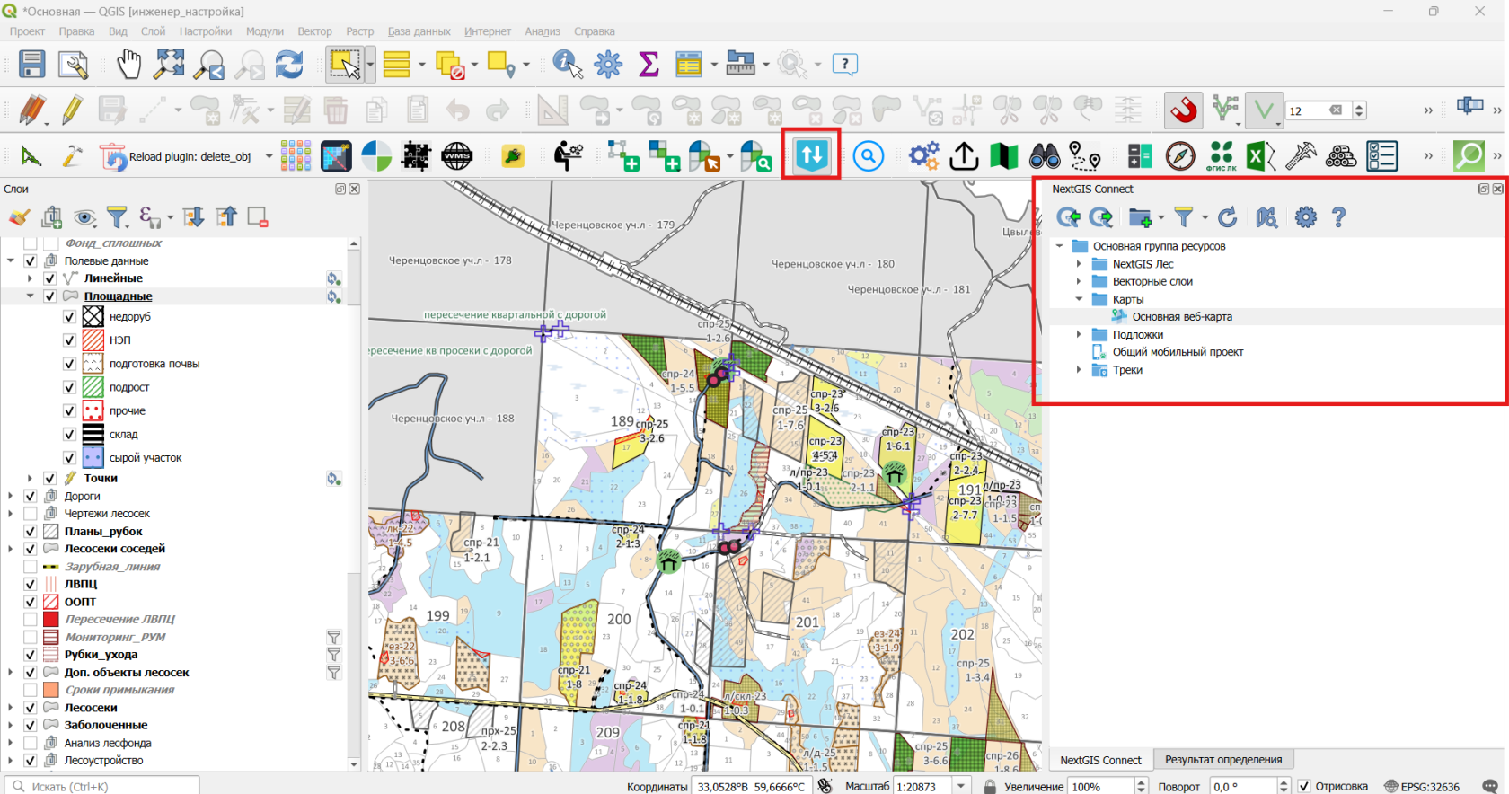Click the Statistical Summary sigma icon

click(649, 65)
